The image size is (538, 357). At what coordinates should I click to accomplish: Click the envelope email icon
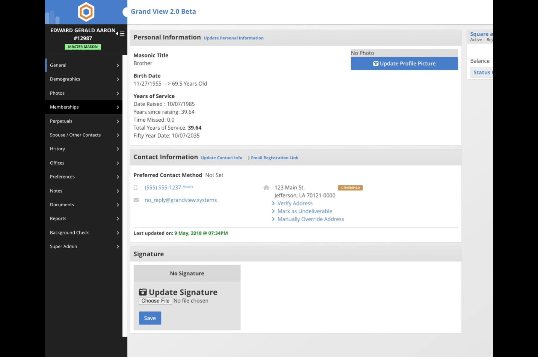136,200
